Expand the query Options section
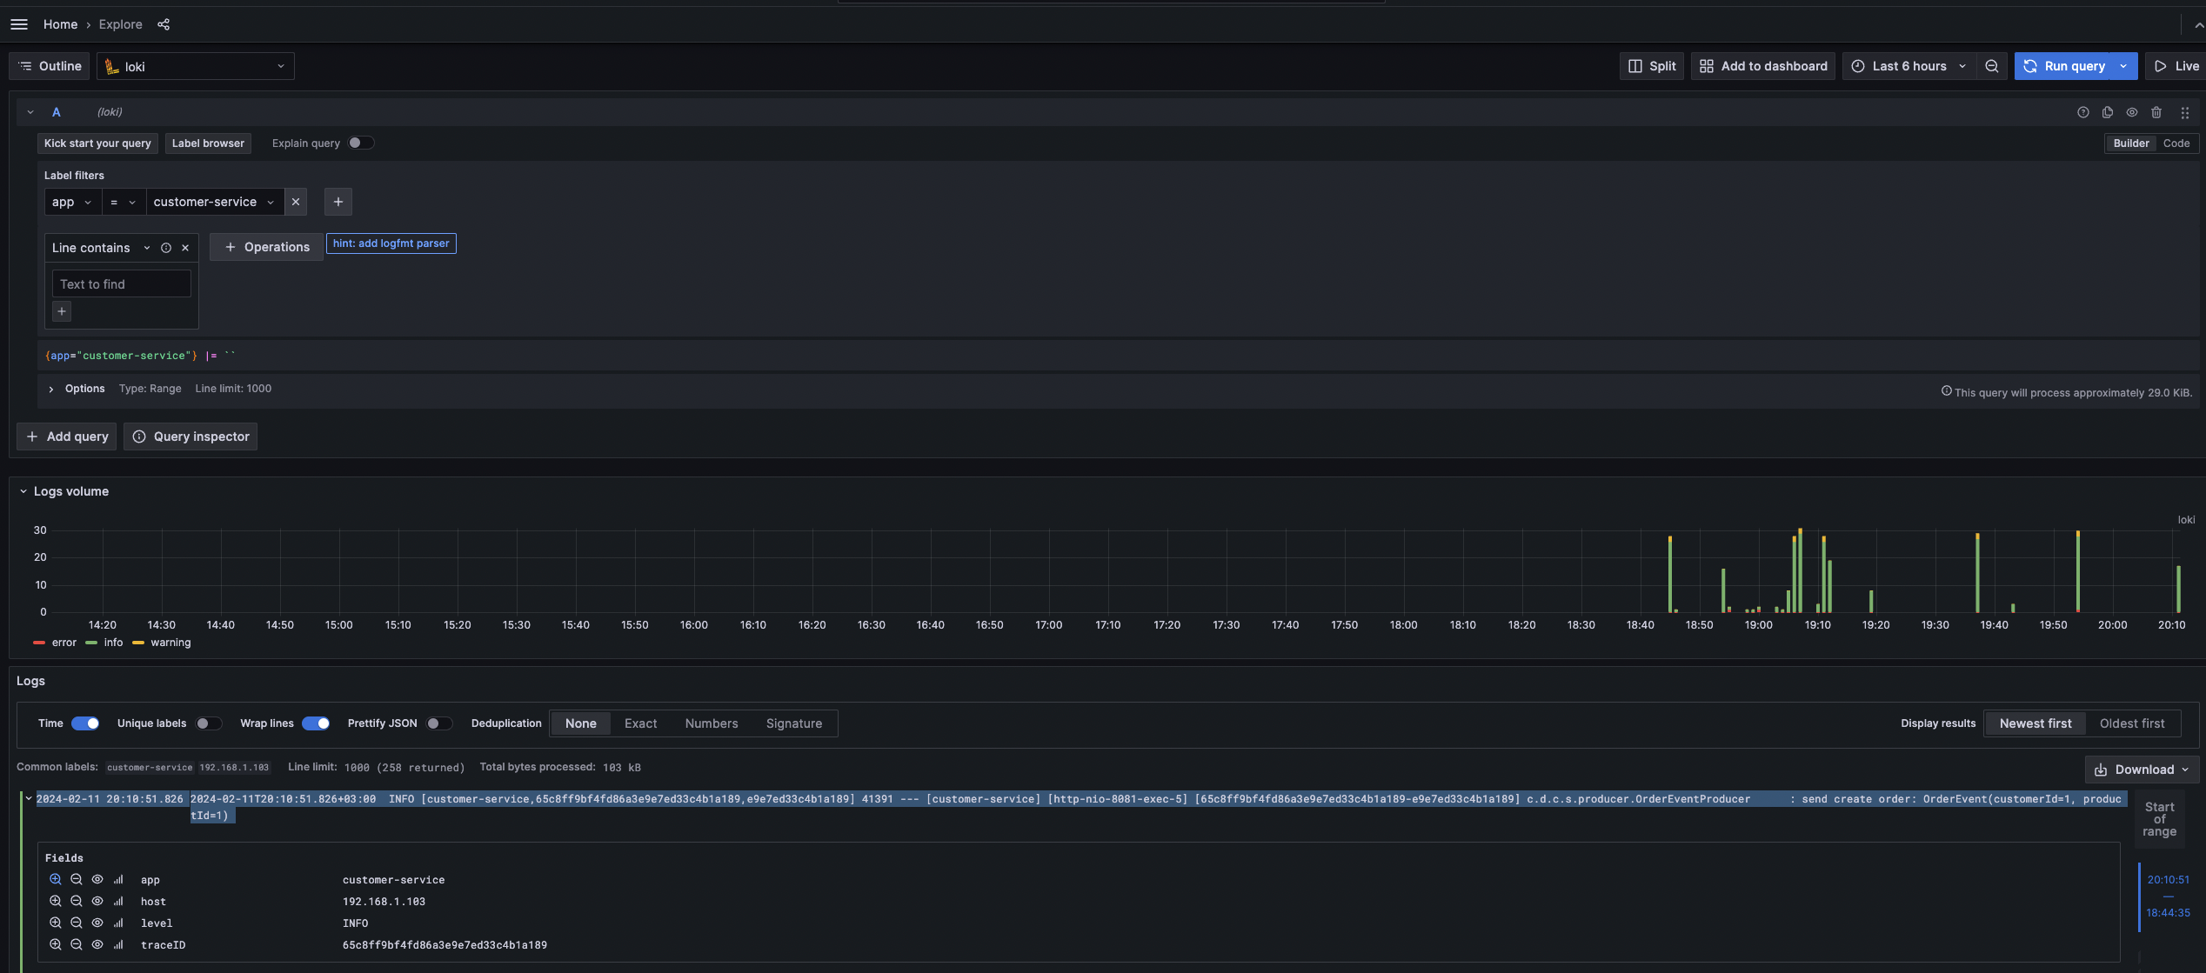 (51, 389)
